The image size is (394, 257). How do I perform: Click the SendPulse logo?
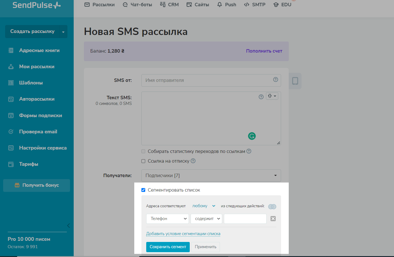[x=36, y=5]
